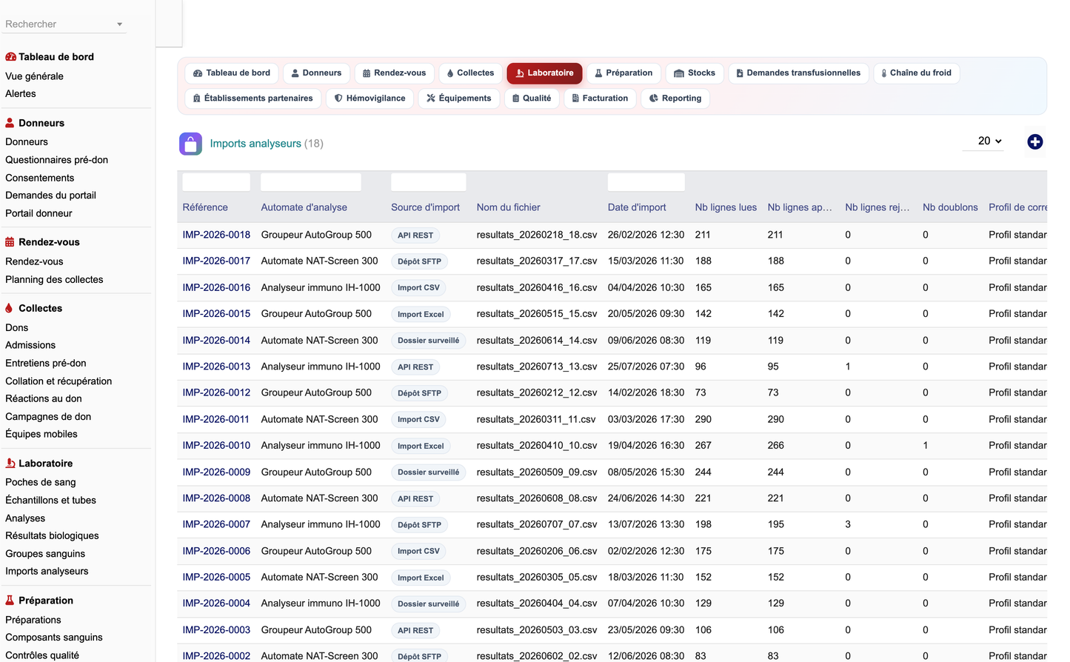
Task: Click the Donneurs sidebar section icon
Action: coord(10,123)
